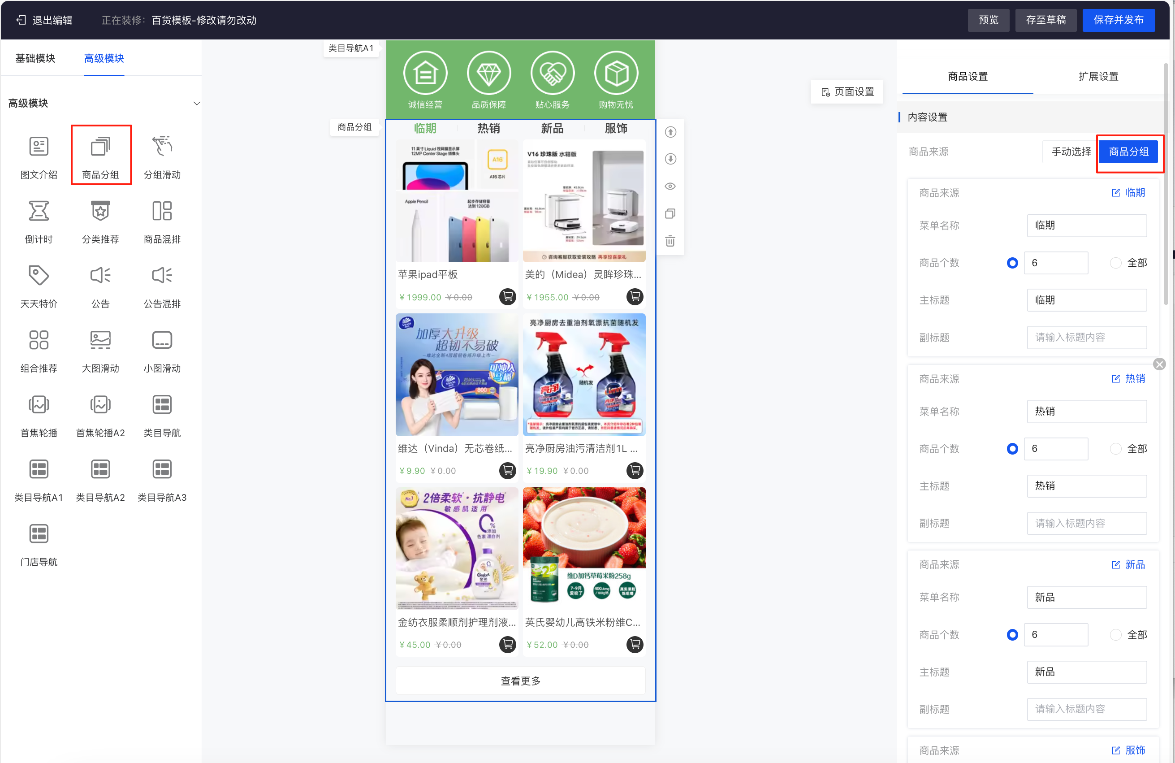Click the trash delete module icon

click(x=670, y=241)
